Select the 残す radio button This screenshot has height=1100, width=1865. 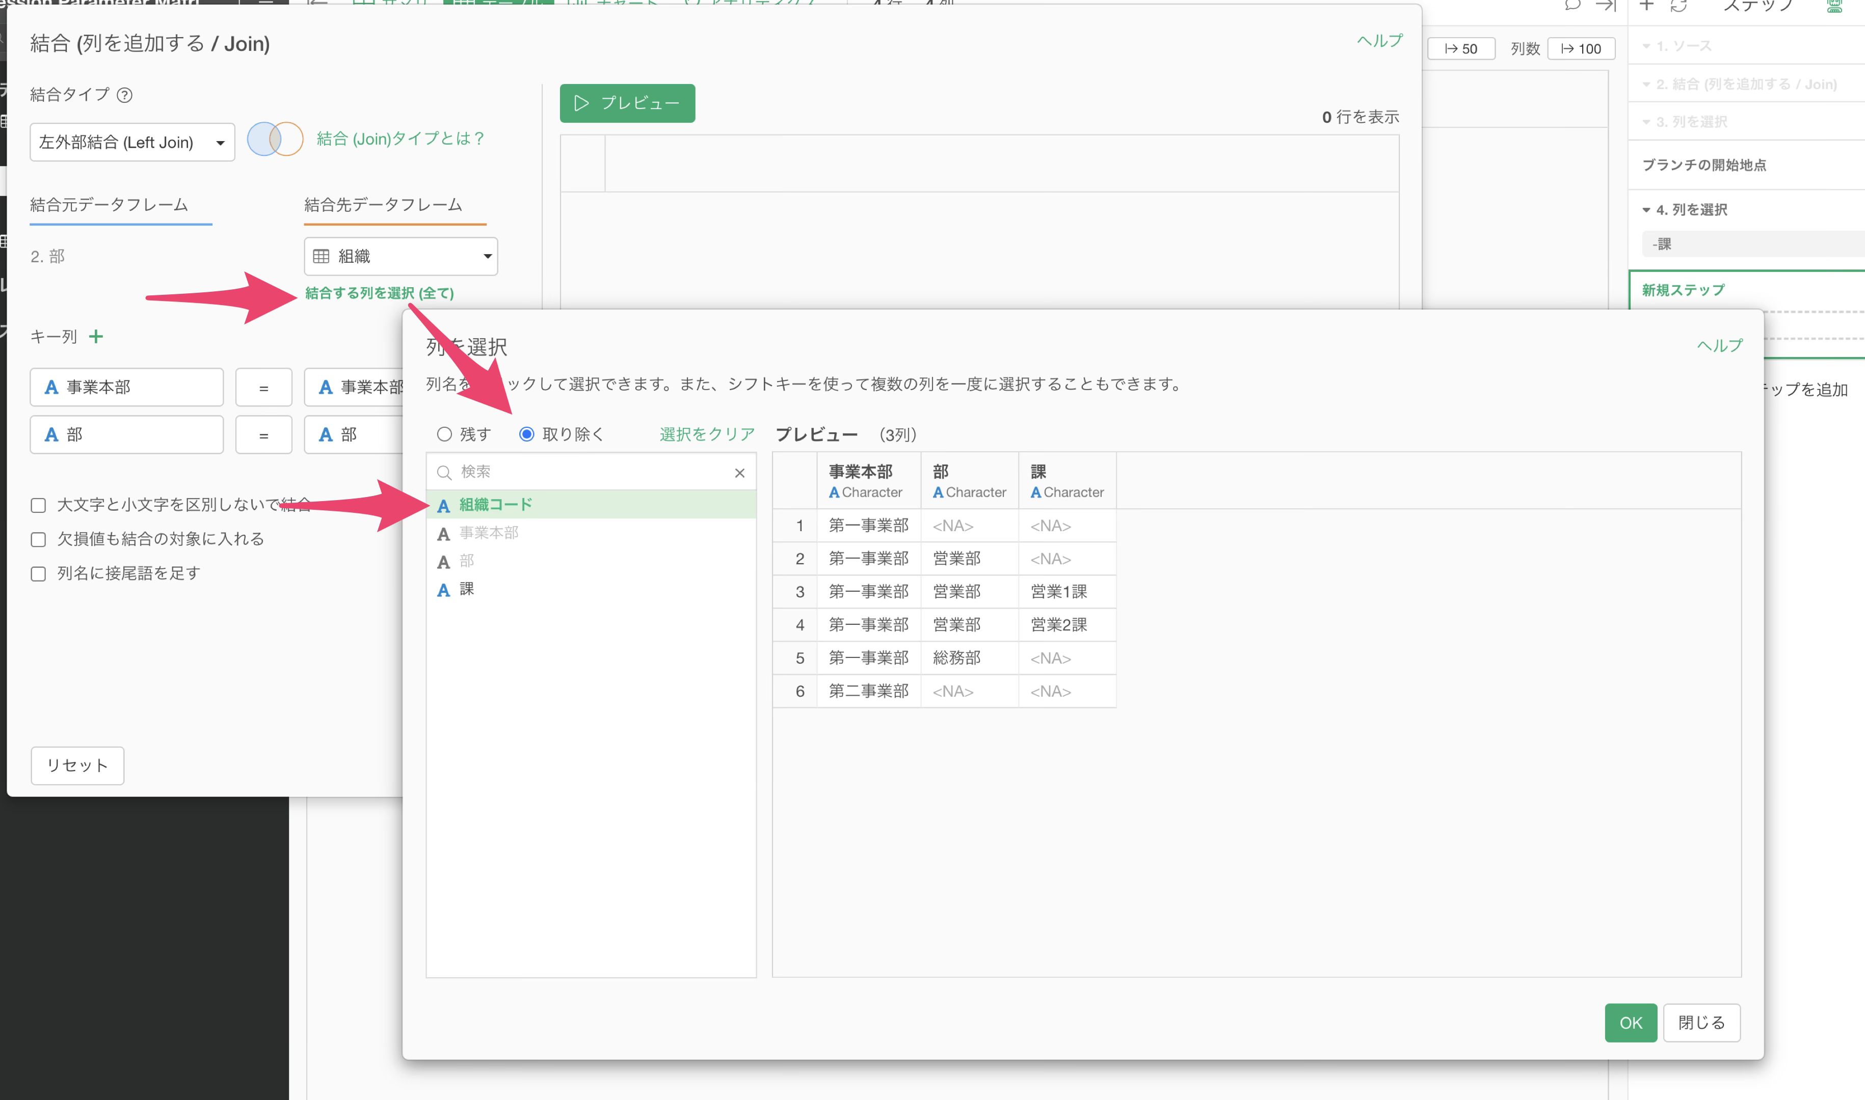(x=444, y=434)
